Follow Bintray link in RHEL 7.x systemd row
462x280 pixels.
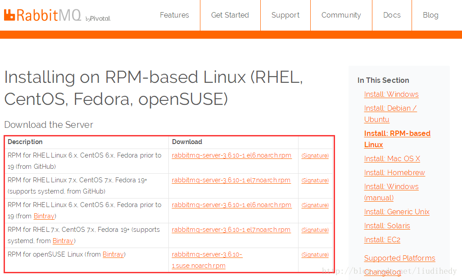click(x=63, y=241)
